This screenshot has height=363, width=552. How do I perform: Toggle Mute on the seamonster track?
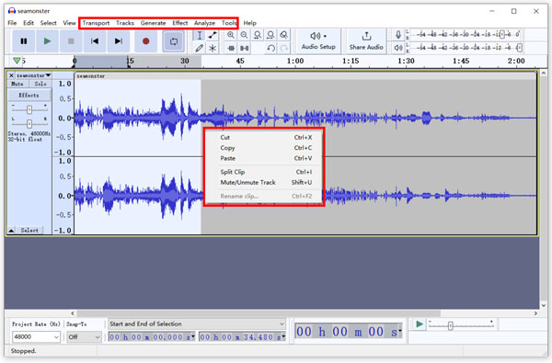pyautogui.click(x=17, y=84)
